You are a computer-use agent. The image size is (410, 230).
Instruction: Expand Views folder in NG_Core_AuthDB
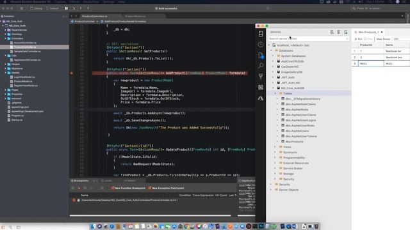(x=275, y=147)
